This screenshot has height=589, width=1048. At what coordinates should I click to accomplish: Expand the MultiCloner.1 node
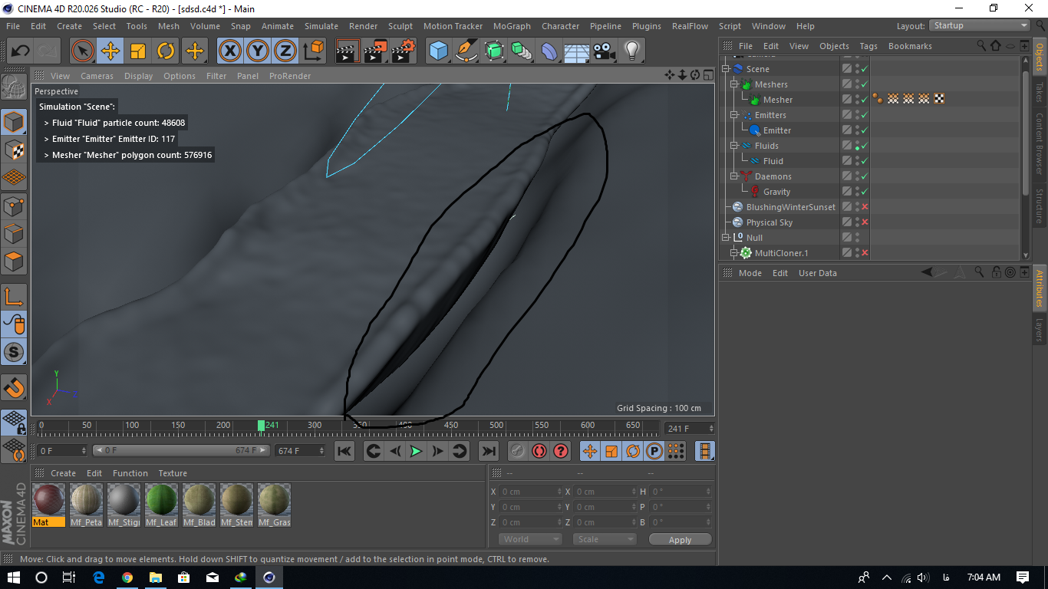point(734,253)
